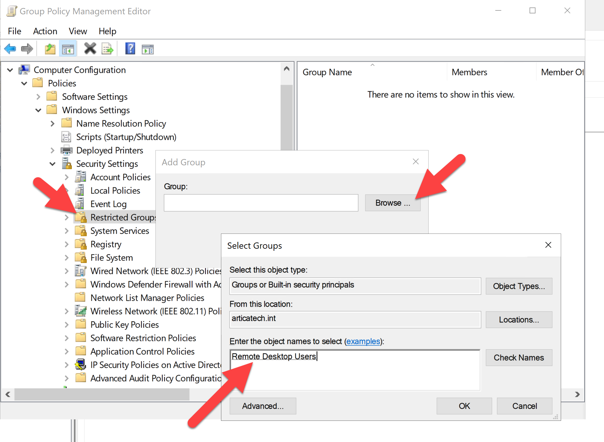Collapse the Security Settings tree node
Viewport: 604px width, 442px height.
pyautogui.click(x=52, y=164)
